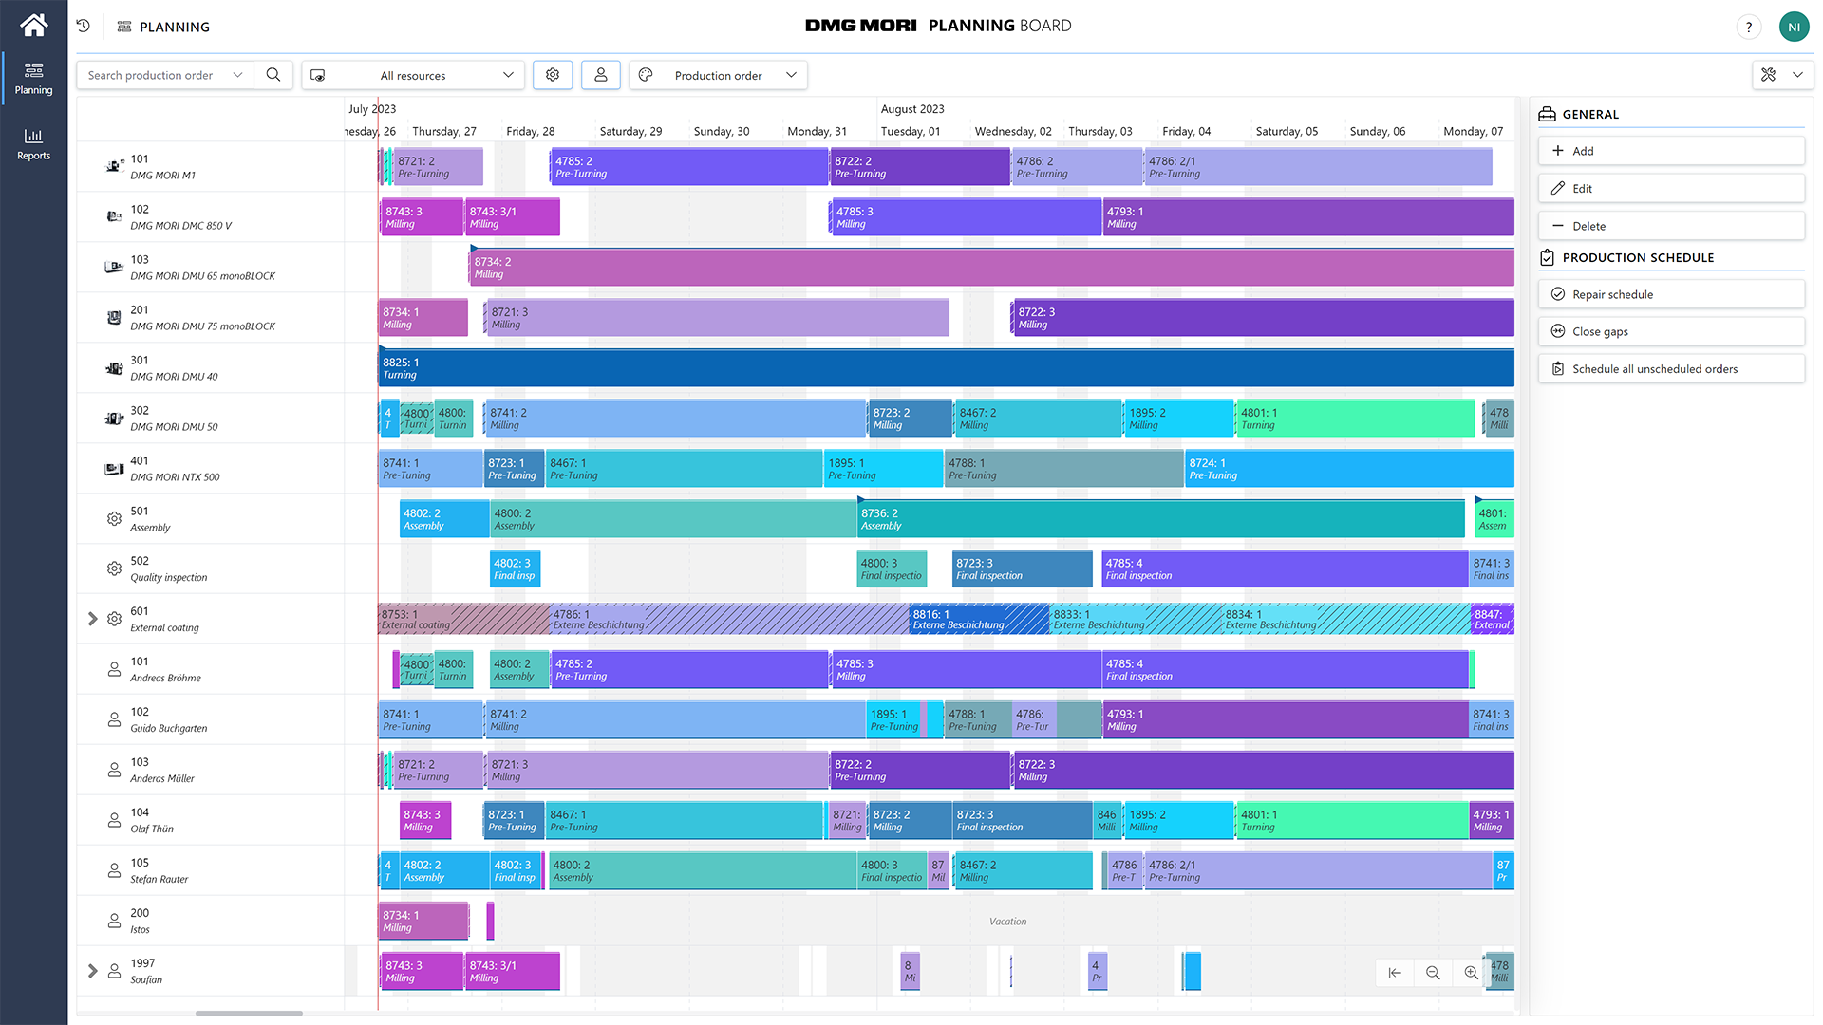Open Reports in the sidebar
Viewport: 1823px width, 1025px height.
coord(34,144)
